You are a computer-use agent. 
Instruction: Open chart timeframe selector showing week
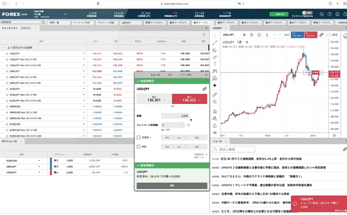point(244,35)
